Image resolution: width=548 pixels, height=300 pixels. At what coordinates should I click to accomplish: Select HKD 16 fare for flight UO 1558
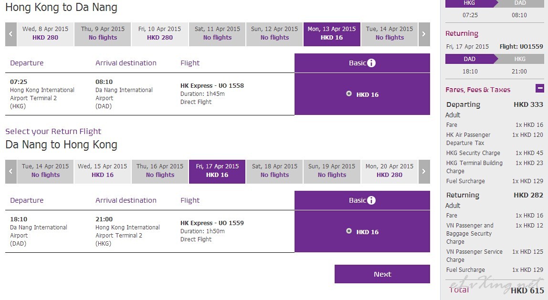tap(349, 93)
